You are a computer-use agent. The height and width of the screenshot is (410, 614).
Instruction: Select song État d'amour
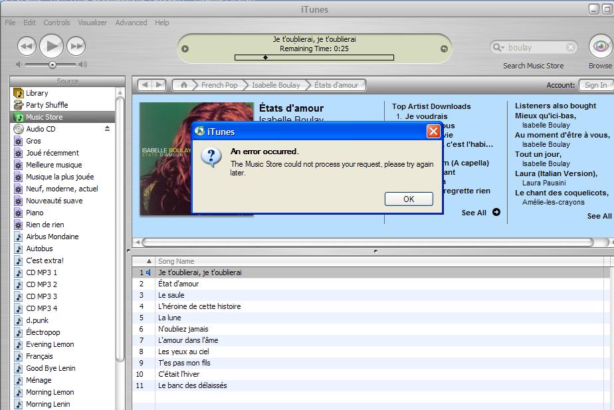[371, 284]
